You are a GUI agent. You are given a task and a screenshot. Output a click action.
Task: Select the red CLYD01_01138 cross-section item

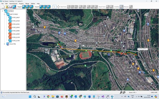tap(16, 37)
